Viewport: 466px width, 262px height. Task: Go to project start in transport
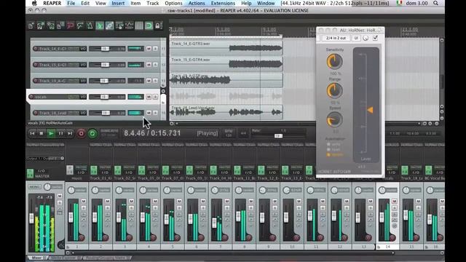(x=32, y=134)
